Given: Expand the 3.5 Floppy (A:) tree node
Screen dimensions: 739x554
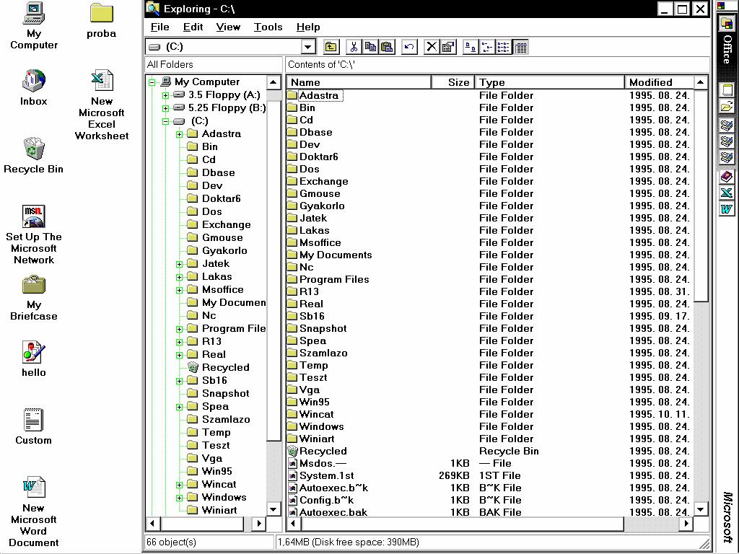Looking at the screenshot, I should 165,95.
